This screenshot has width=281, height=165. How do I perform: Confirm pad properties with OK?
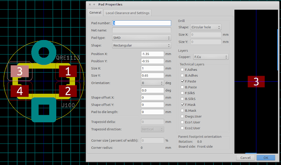pyautogui.click(x=266, y=158)
